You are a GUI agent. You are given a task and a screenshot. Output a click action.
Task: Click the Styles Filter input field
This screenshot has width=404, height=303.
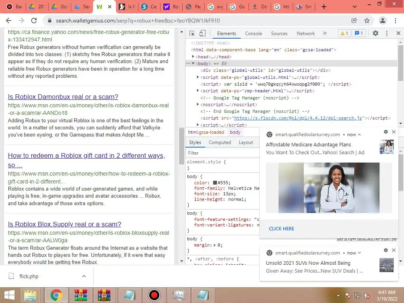(x=223, y=153)
